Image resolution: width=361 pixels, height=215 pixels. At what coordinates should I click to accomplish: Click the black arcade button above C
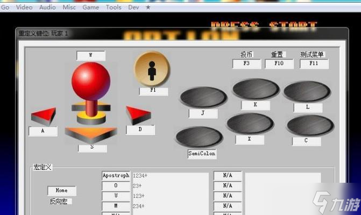(x=306, y=125)
